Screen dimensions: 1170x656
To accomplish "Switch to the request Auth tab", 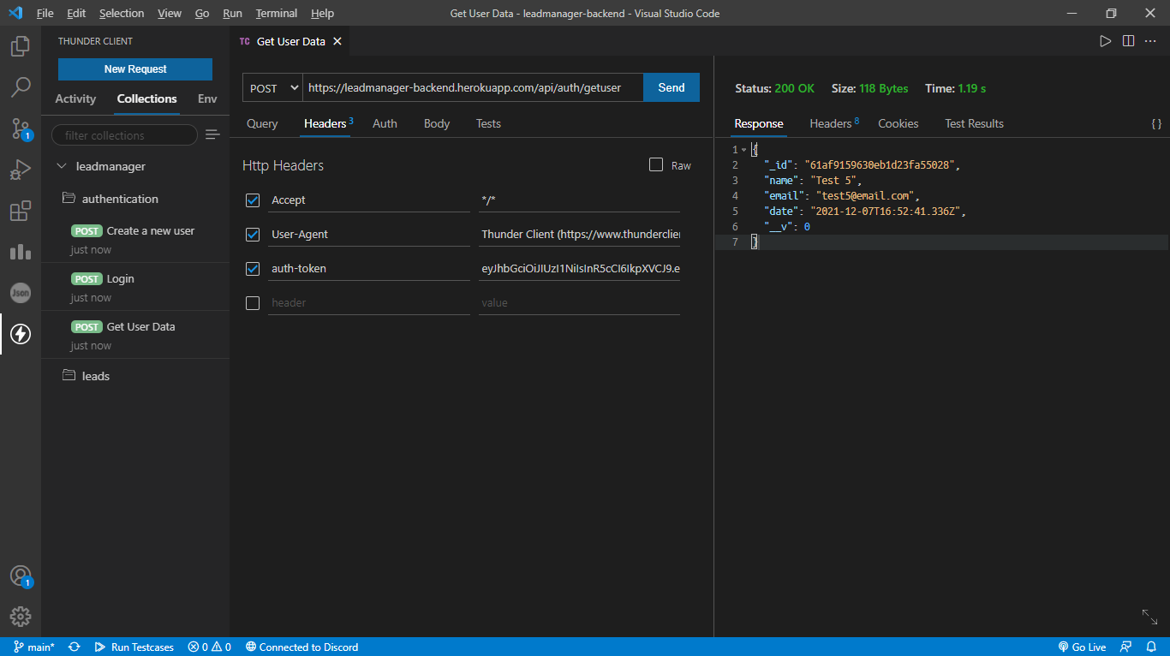I will (x=385, y=124).
